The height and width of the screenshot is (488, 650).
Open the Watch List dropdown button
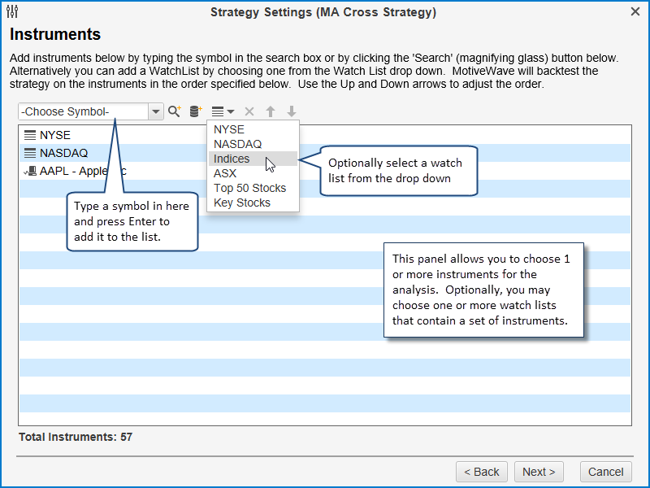(223, 111)
